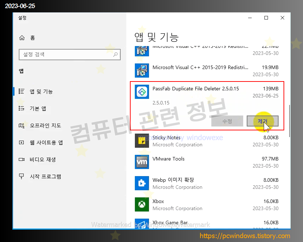Click the 제거 uninstall button
The height and width of the screenshot is (242, 303).
[262, 121]
